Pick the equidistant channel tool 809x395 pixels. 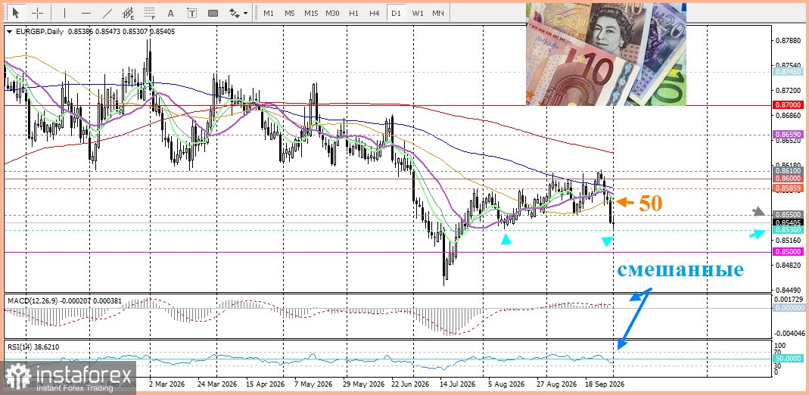pyautogui.click(x=129, y=13)
